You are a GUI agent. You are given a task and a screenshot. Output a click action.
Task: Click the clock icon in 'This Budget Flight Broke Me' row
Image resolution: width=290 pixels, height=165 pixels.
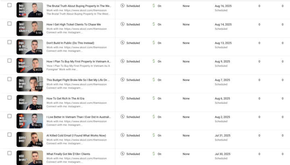122,80
